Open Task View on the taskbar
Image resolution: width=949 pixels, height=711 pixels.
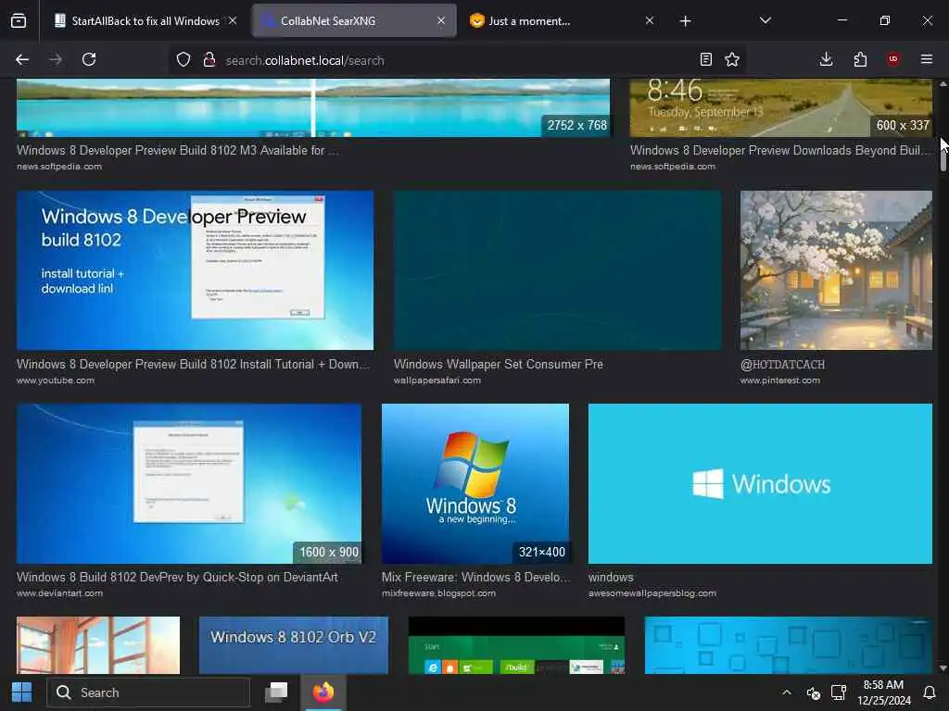pyautogui.click(x=276, y=692)
